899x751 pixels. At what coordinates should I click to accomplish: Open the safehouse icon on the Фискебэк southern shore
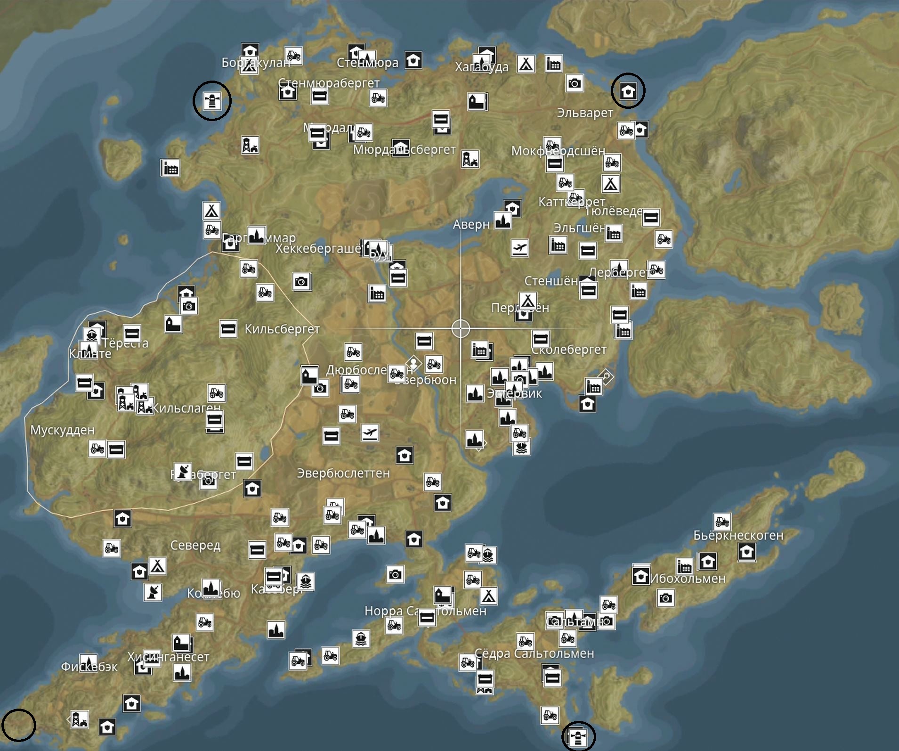click(107, 727)
